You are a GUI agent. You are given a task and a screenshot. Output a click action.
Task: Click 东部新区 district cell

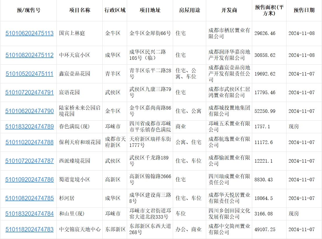click(x=115, y=229)
